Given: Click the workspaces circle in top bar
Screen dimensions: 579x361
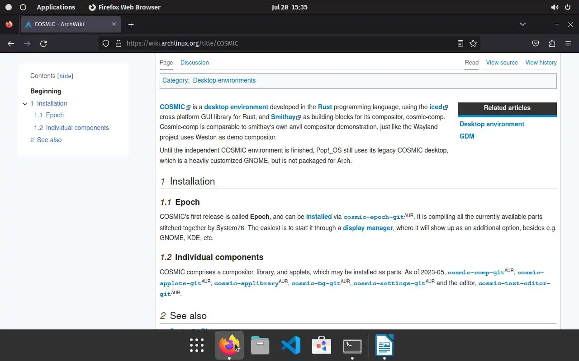Looking at the screenshot, I should [x=23, y=7].
